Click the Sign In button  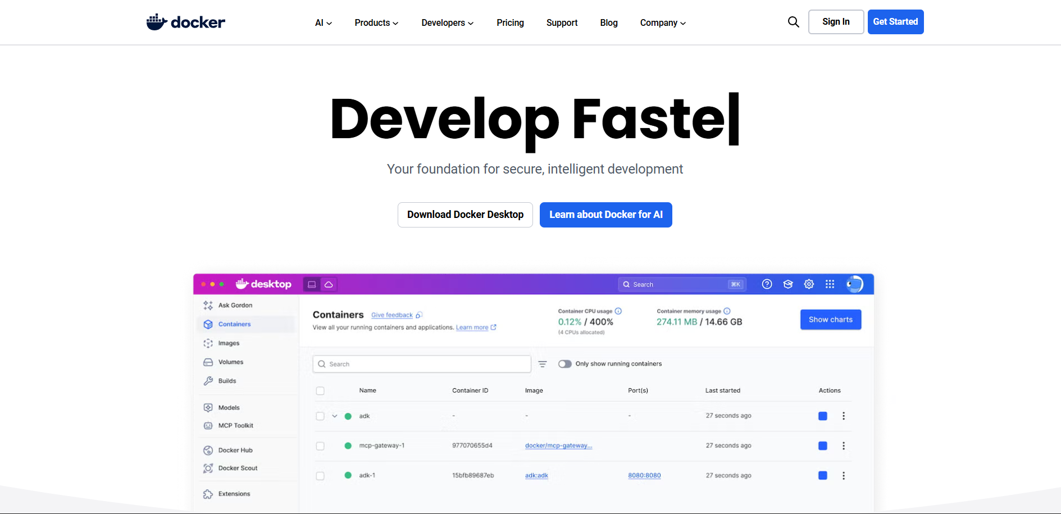836,22
